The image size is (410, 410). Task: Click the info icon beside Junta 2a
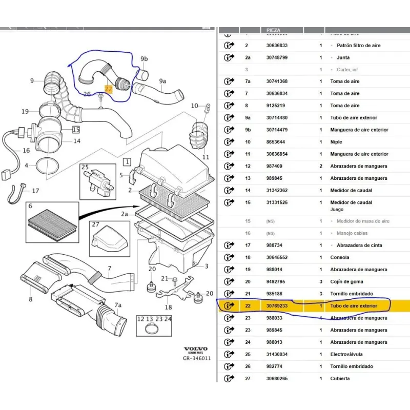click(229, 57)
